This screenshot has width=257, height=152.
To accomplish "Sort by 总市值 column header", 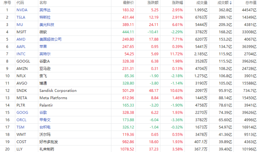I will pos(251,3).
